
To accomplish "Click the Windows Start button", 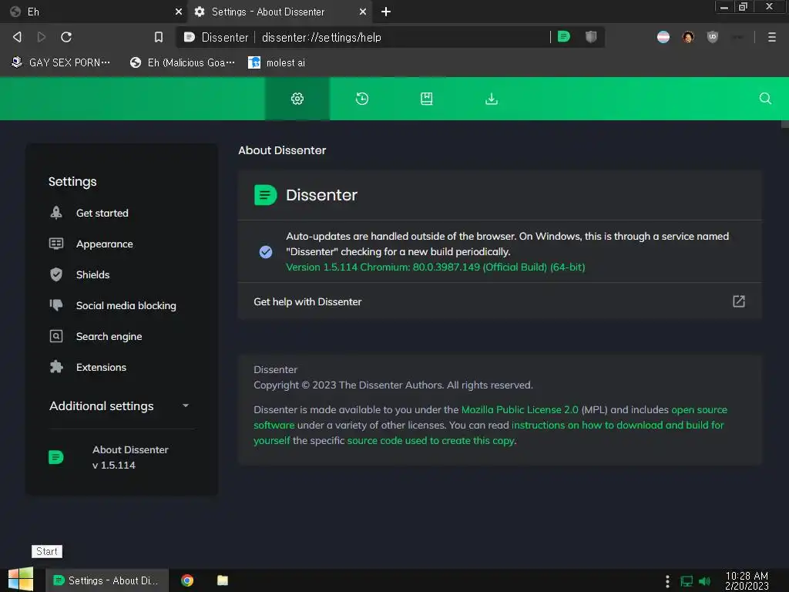I will tap(21, 580).
